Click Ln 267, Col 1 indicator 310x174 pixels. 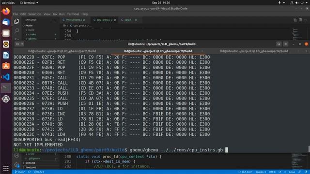click(246, 172)
